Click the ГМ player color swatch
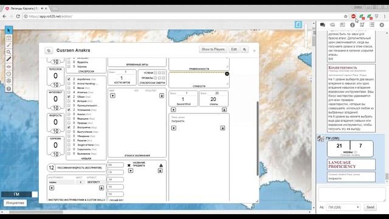389x219 pixels. pos(35,195)
